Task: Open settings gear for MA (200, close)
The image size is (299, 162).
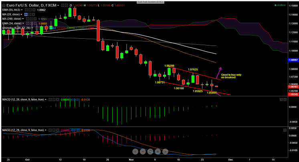Action: coord(31,19)
